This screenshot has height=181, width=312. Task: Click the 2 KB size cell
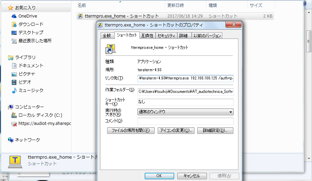[268, 16]
